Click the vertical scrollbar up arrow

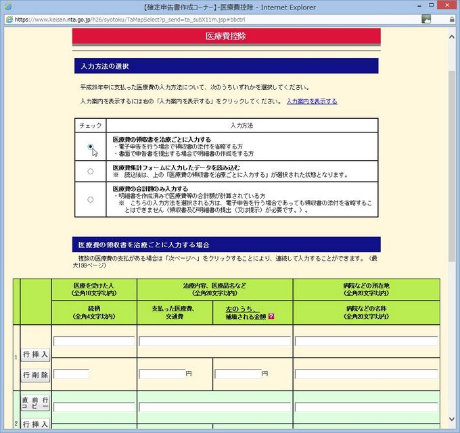453,32
